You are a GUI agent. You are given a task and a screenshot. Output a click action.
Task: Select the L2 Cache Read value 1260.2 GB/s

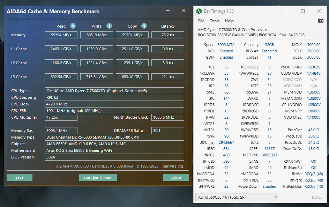61,63
